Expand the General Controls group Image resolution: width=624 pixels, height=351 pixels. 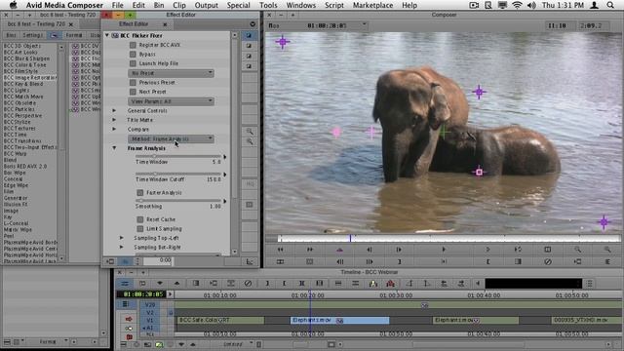[114, 110]
